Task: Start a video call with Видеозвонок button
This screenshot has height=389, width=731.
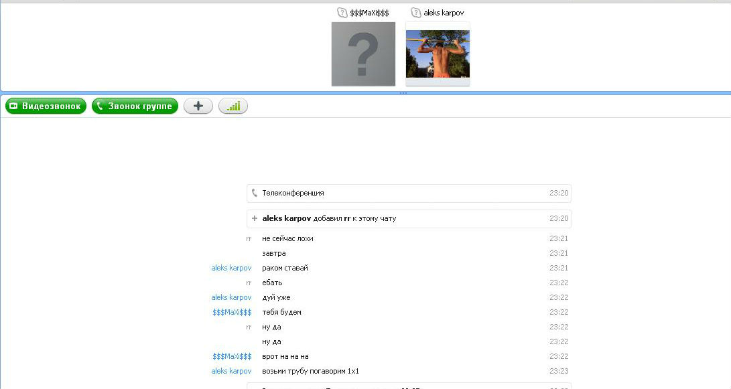Action: coord(46,106)
